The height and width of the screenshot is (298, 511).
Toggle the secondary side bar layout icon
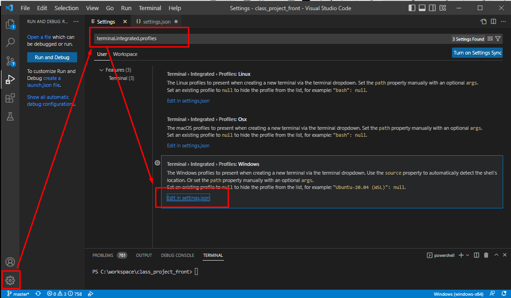(x=432, y=8)
